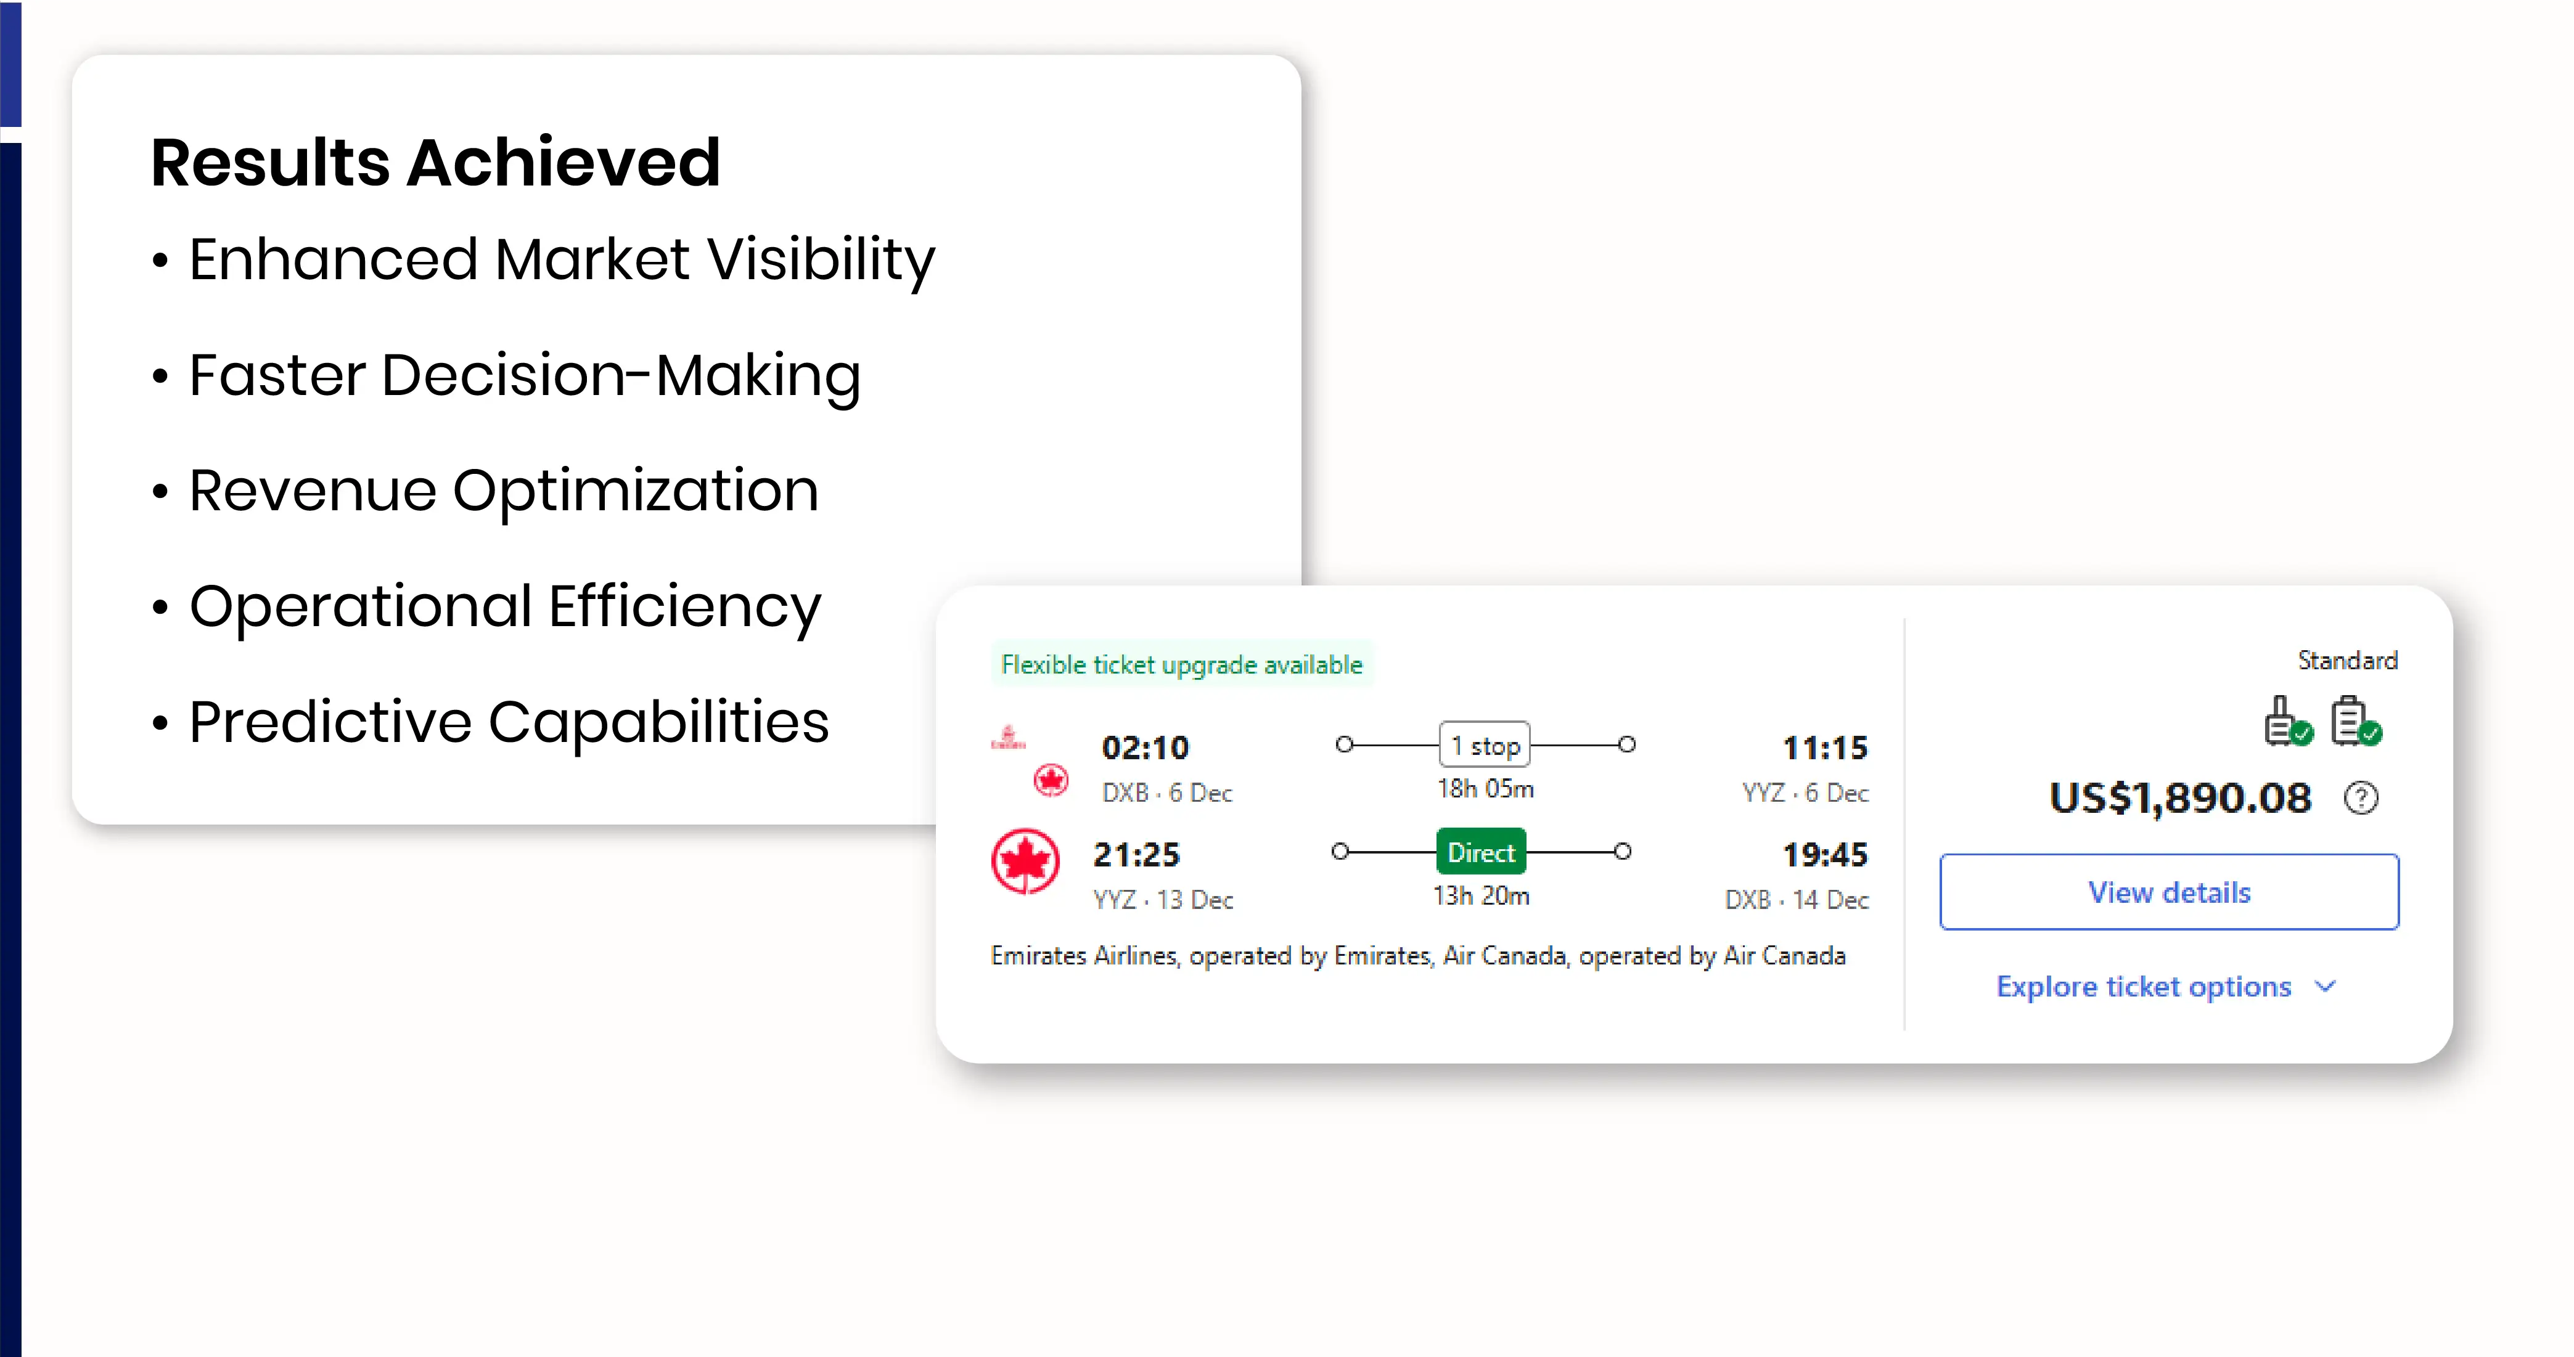
Task: Select the green "Direct" flight badge
Action: tap(1480, 852)
